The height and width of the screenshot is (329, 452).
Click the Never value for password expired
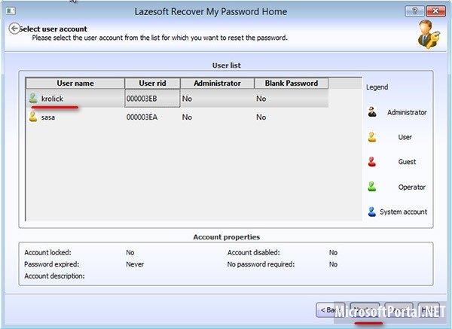[x=135, y=264]
